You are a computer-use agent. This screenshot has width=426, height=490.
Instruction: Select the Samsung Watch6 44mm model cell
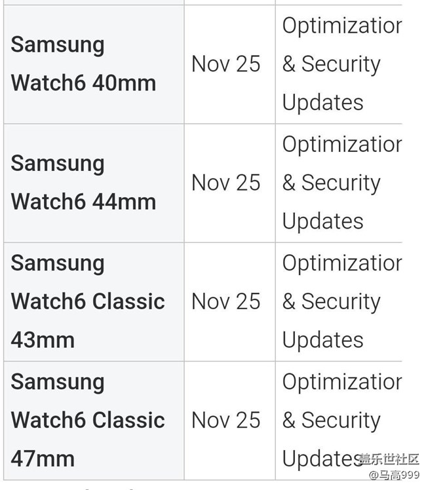pyautogui.click(x=84, y=183)
